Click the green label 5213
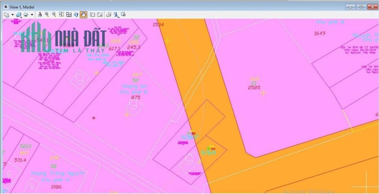 (x=26, y=146)
